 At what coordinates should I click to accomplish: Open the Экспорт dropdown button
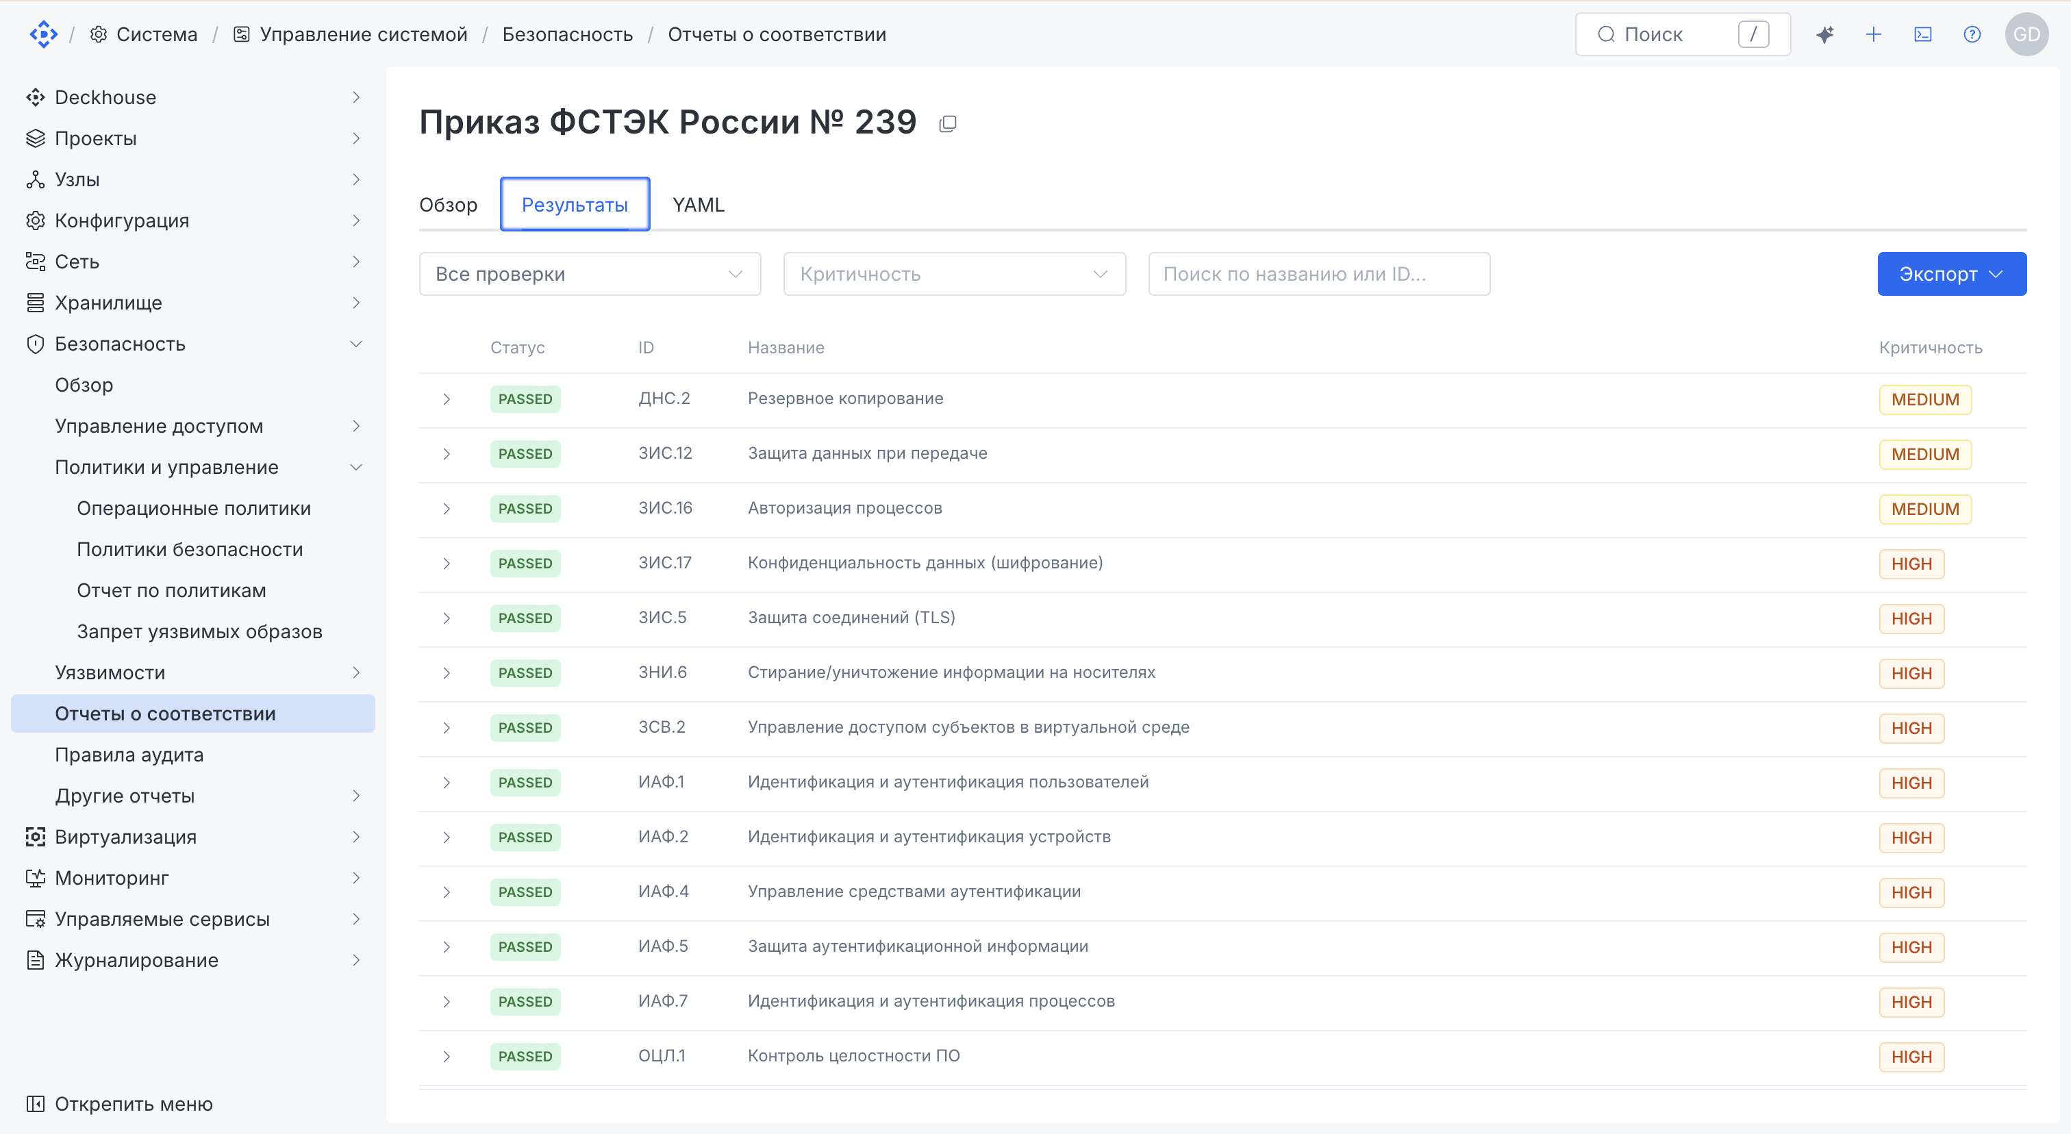point(1951,274)
